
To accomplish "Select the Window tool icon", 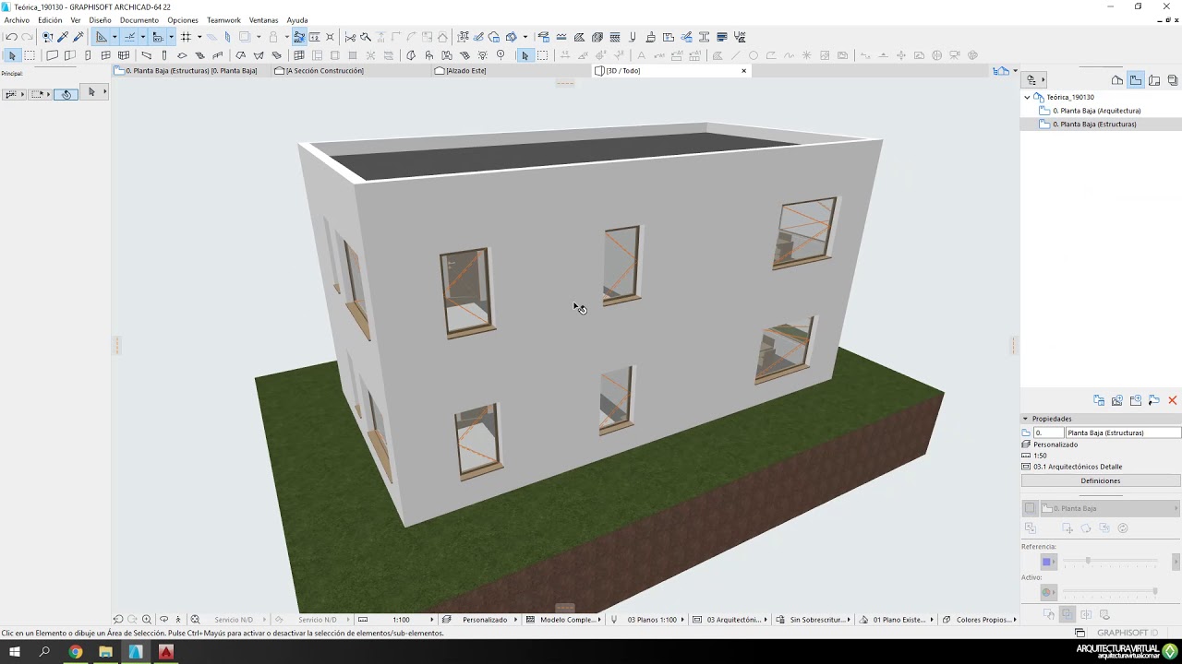I will point(105,55).
